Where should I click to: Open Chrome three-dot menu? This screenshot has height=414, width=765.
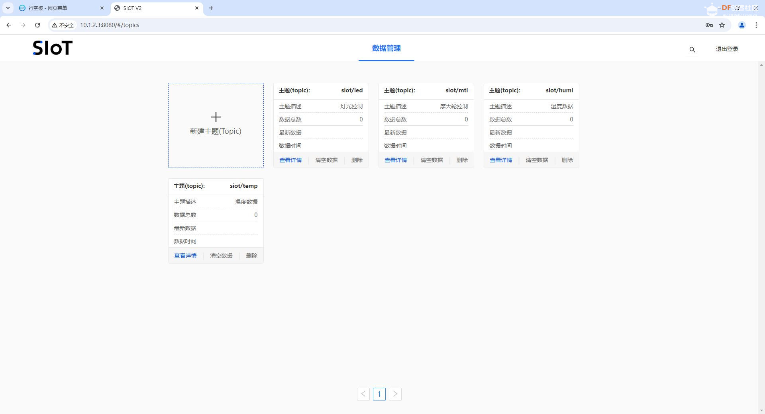coord(756,25)
